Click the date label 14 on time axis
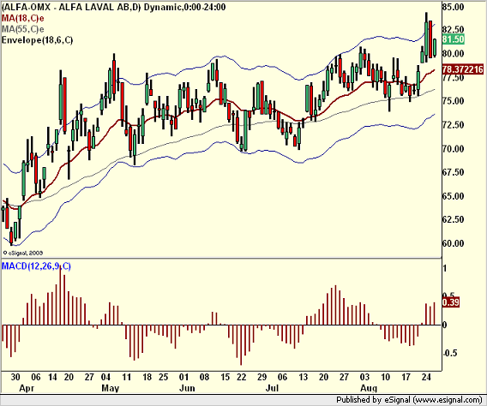 (52, 377)
